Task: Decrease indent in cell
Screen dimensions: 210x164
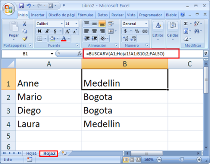Action: click(87, 39)
